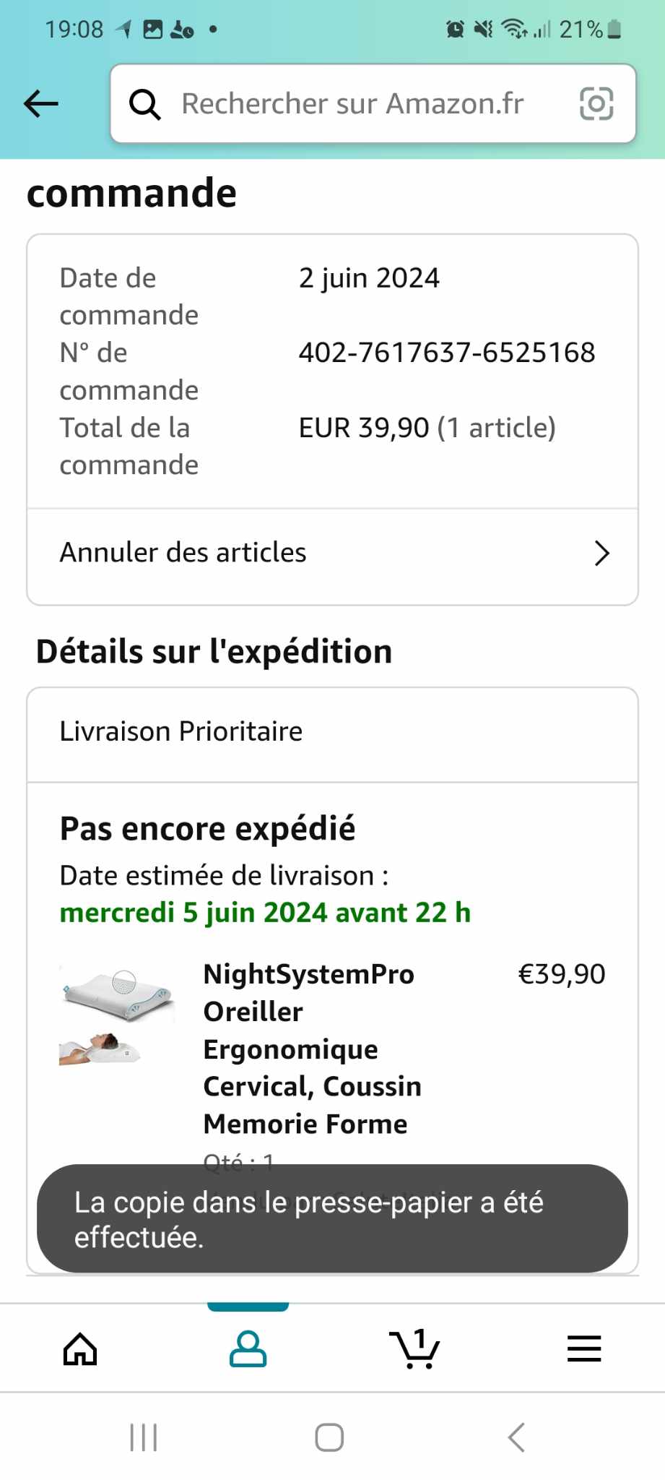Go to Amazon home tab
665x1480 pixels.
point(80,1348)
